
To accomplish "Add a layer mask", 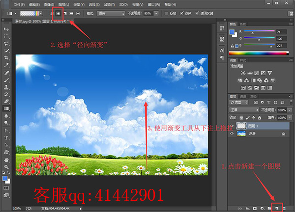I will [x=255, y=209].
